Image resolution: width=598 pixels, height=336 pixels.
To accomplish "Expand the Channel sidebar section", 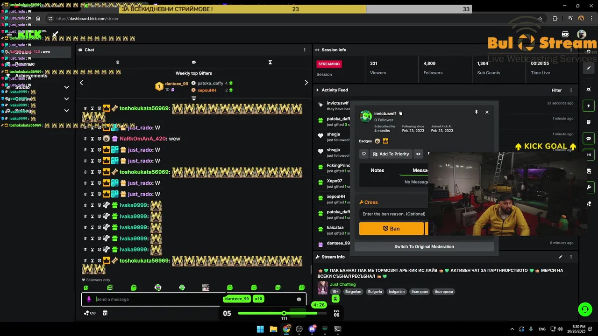I will [66, 99].
